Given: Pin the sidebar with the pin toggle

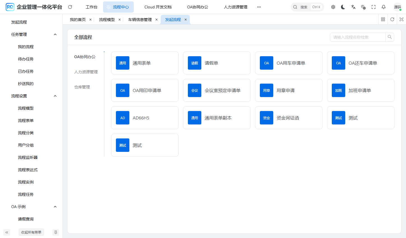Looking at the screenshot, I should coord(55,232).
